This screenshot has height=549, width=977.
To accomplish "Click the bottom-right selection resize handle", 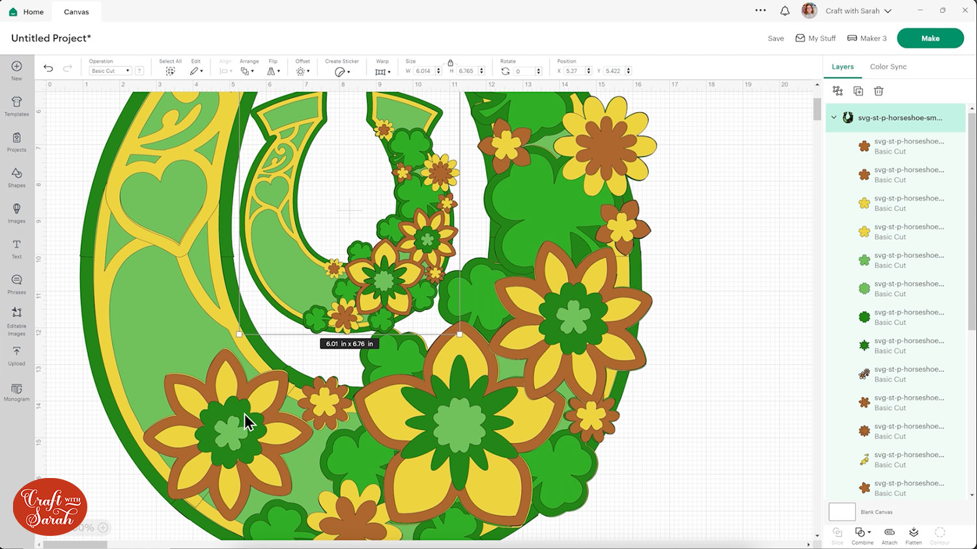I will click(460, 334).
